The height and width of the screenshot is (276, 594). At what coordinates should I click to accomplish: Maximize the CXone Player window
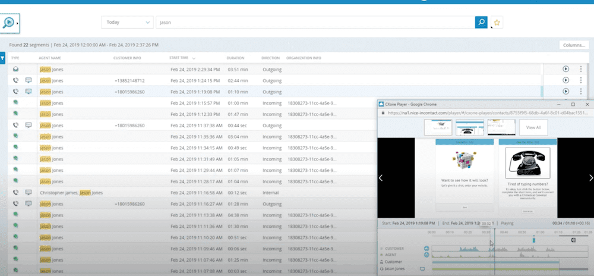[x=573, y=104]
